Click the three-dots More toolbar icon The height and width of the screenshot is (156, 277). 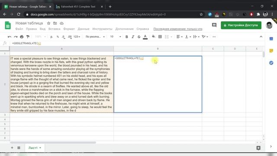(214, 36)
